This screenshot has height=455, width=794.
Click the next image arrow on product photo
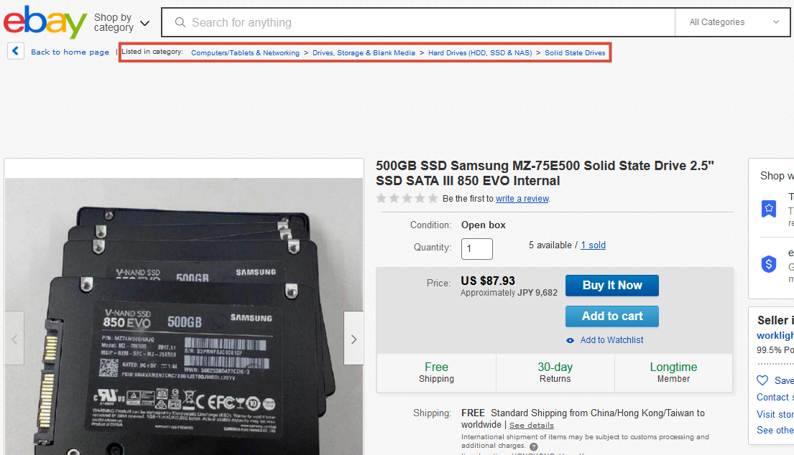point(354,338)
